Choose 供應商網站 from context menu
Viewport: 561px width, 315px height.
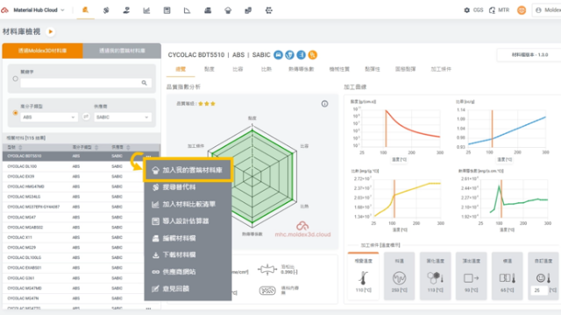coord(188,272)
